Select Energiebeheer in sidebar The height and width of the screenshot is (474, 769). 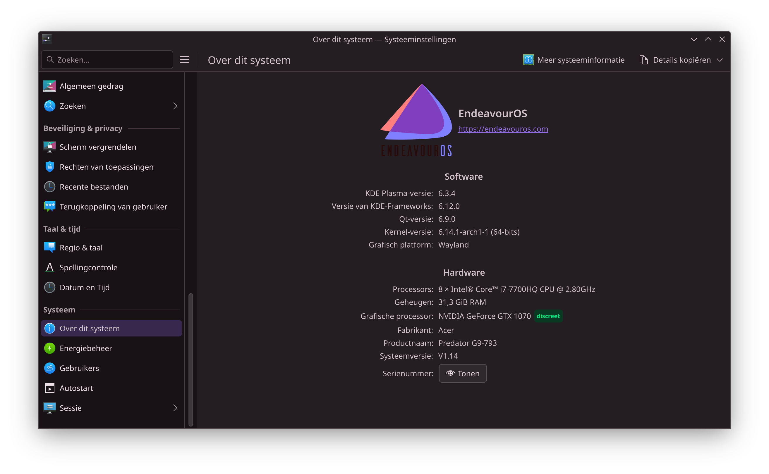pos(111,348)
